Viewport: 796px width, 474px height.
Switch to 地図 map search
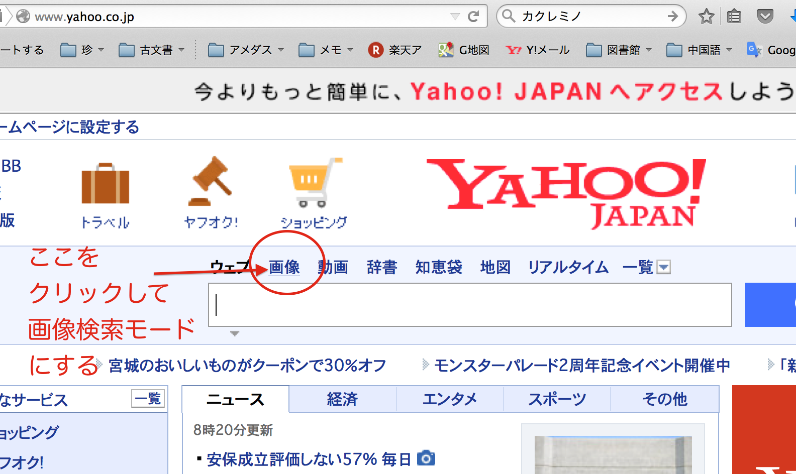[495, 267]
